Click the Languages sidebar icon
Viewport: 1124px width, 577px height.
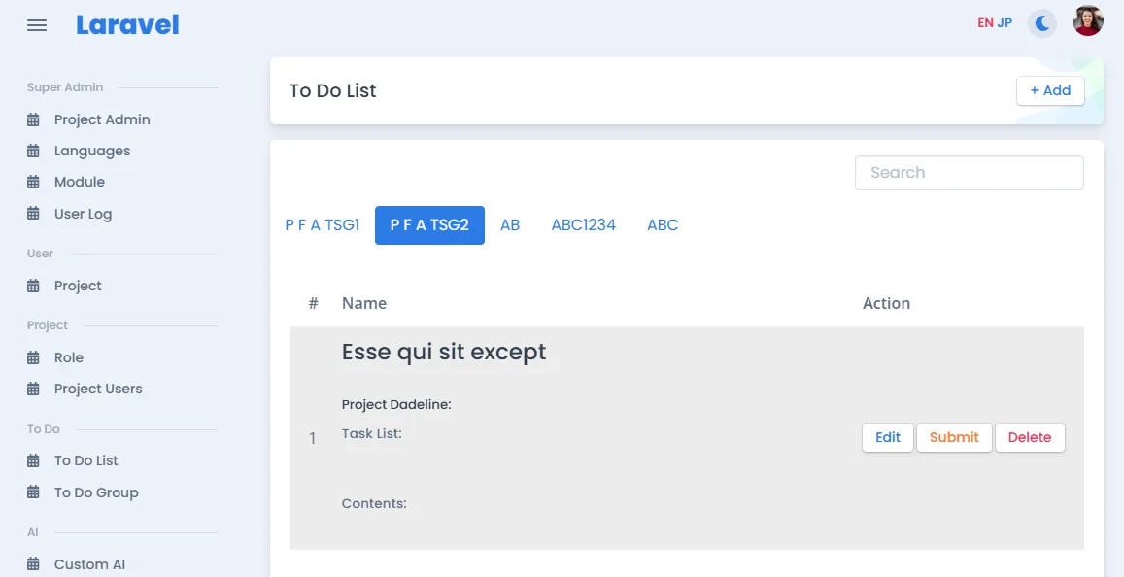click(x=33, y=152)
